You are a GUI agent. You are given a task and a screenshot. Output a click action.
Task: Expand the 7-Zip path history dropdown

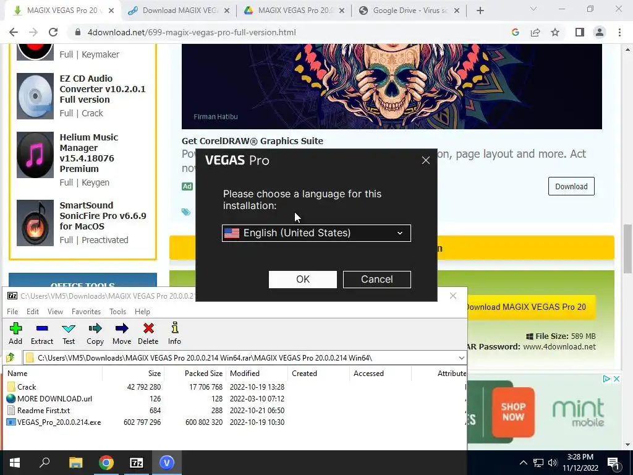tap(461, 358)
